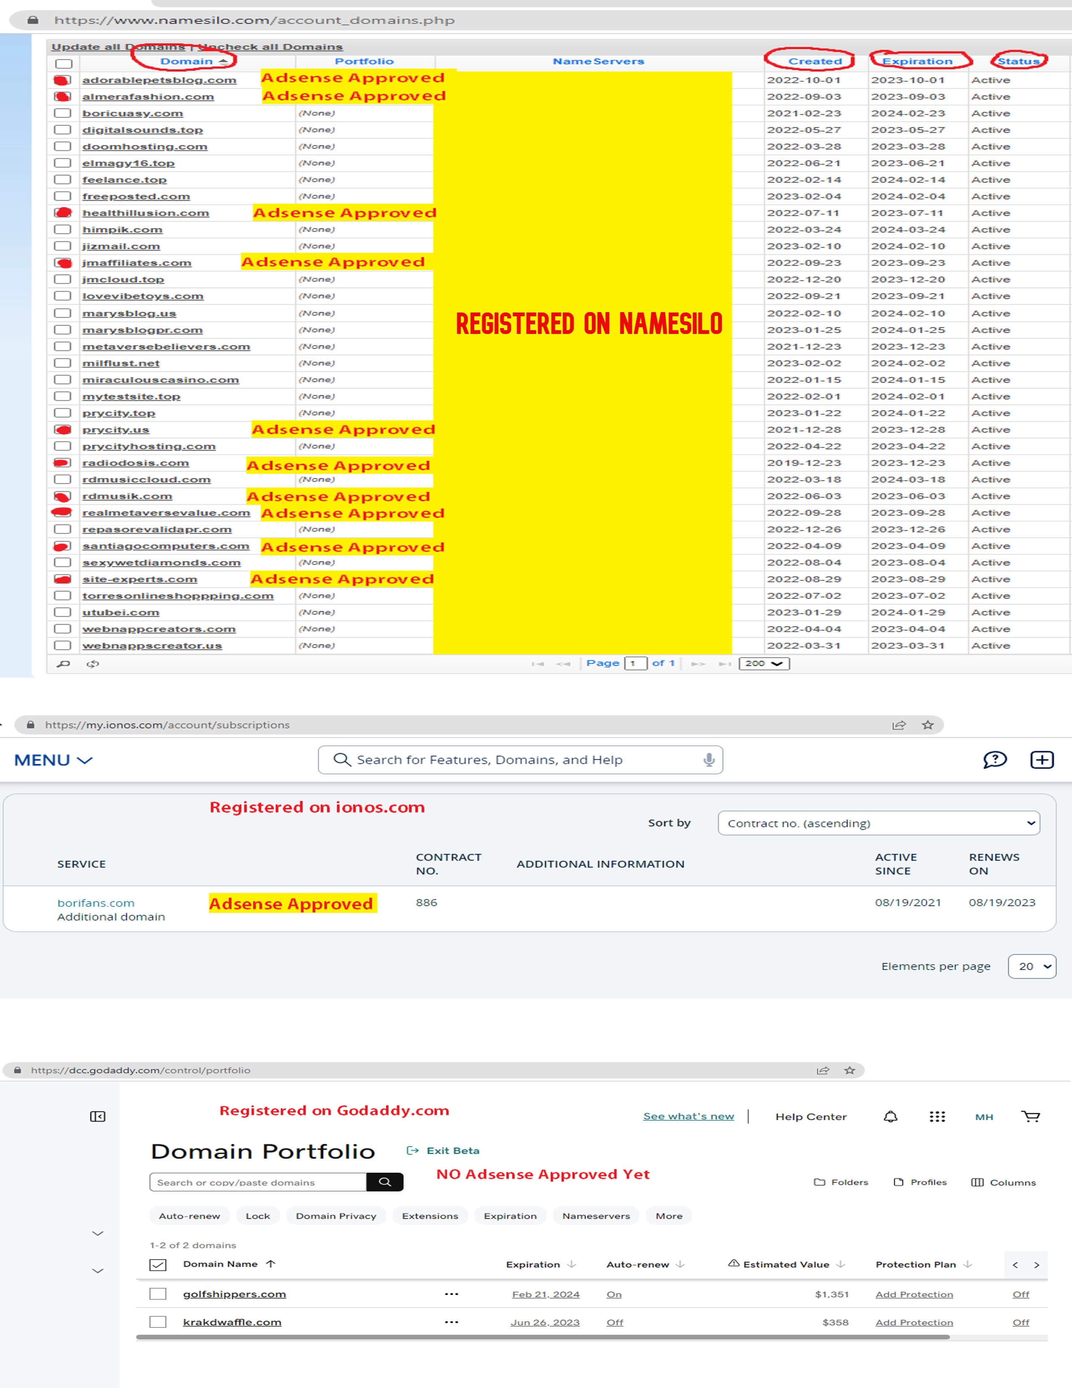Toggle the GoDaddy select-all domains checkbox

tap(158, 1265)
